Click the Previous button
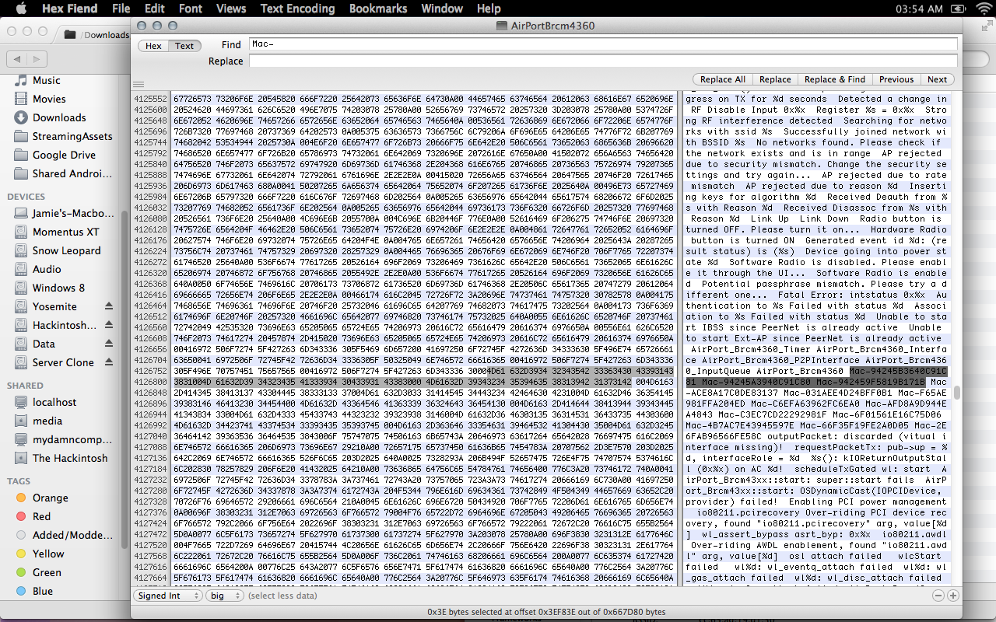996x622 pixels. [896, 79]
